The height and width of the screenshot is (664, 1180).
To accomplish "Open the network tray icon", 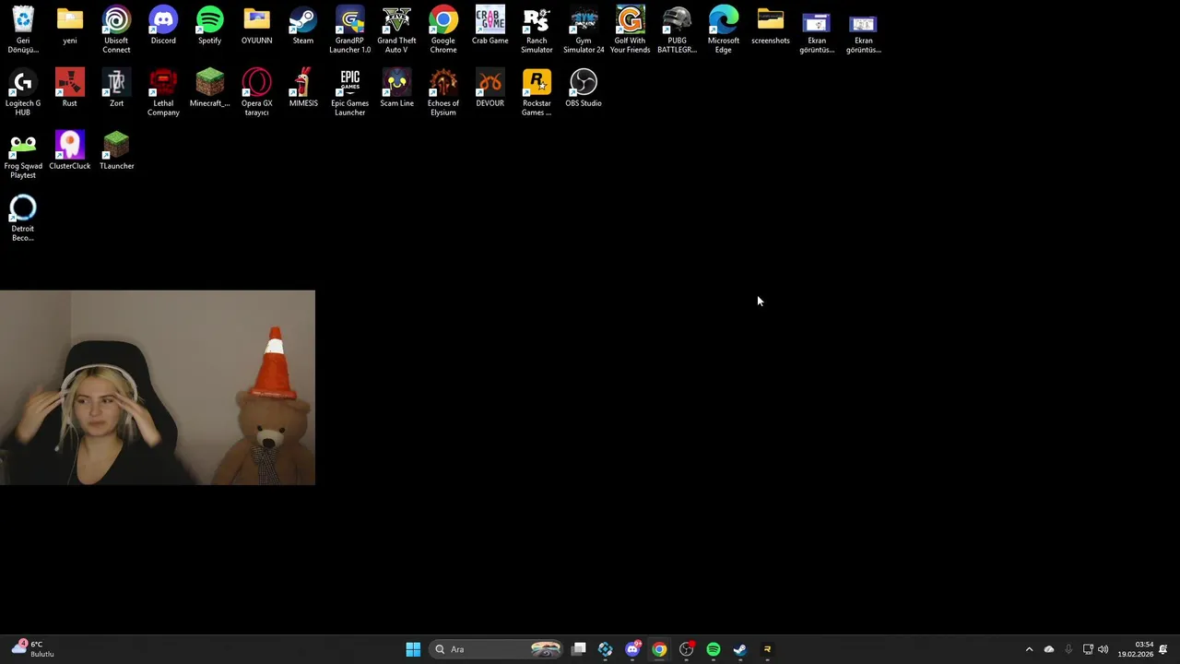I will tap(1088, 649).
